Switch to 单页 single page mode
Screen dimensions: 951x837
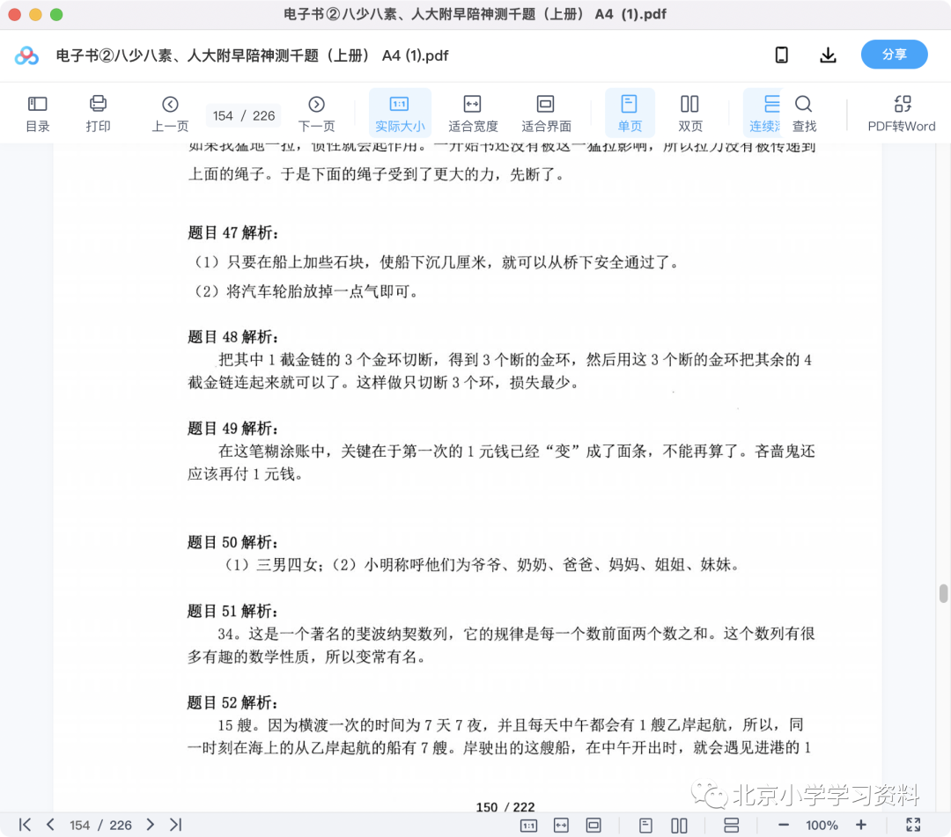coord(630,114)
